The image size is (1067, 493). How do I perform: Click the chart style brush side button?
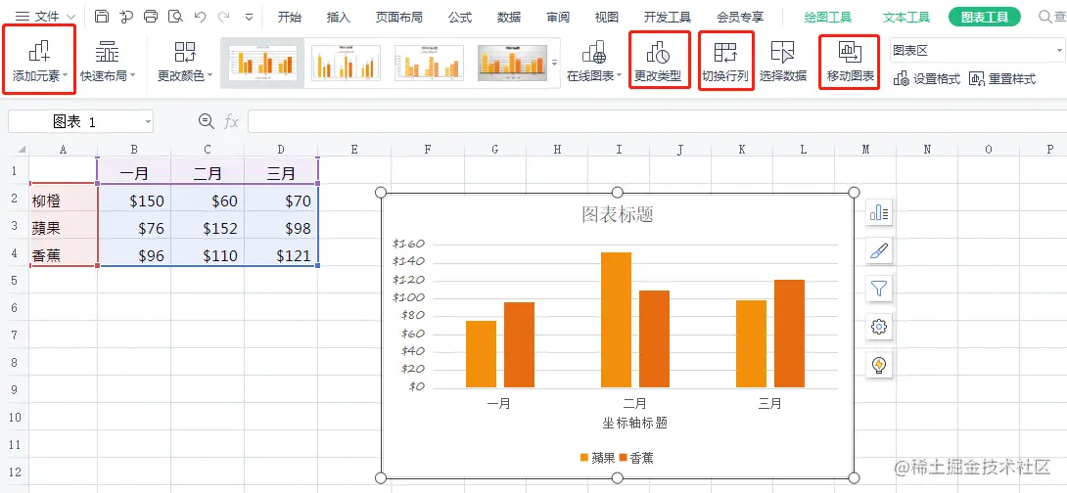879,251
